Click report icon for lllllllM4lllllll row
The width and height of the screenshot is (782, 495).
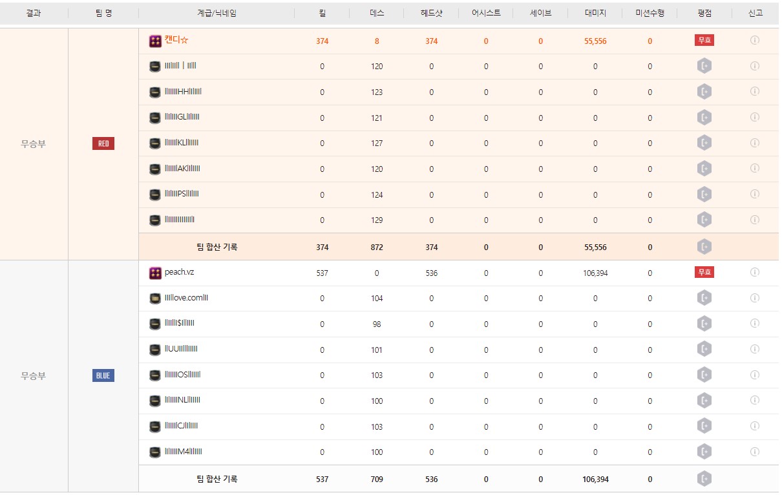(754, 452)
